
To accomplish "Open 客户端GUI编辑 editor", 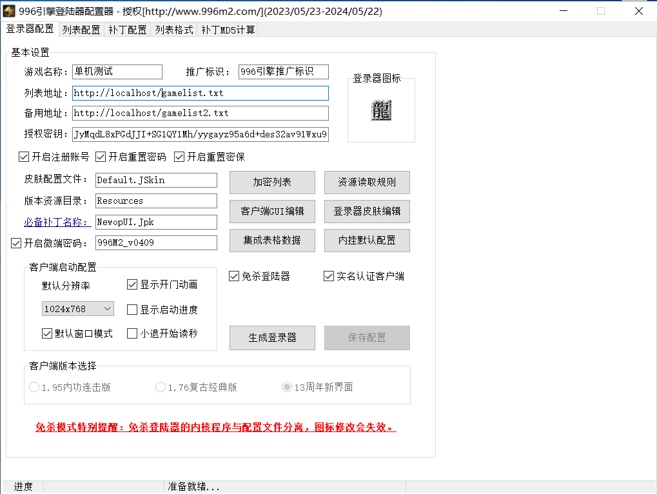I will pos(272,211).
